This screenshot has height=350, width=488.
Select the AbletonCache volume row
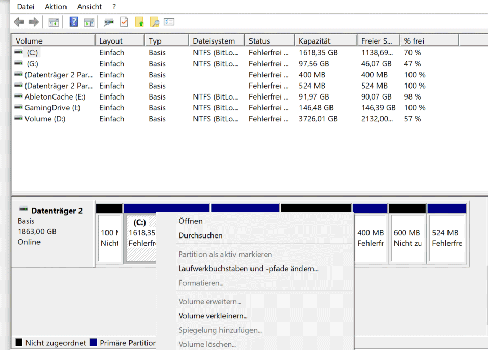click(52, 96)
